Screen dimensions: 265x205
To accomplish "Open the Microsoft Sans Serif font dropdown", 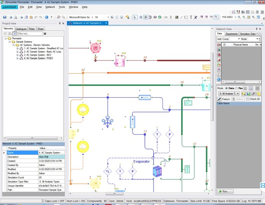I will point(80,17).
